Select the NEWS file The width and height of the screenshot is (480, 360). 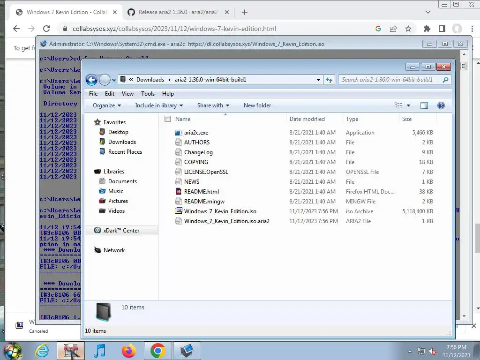pos(192,181)
